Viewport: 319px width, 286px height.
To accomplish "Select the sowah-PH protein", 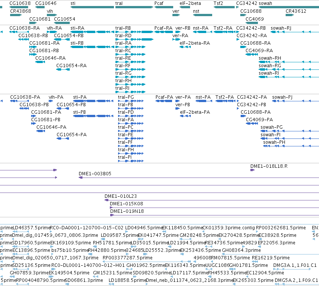I will coord(291,146).
